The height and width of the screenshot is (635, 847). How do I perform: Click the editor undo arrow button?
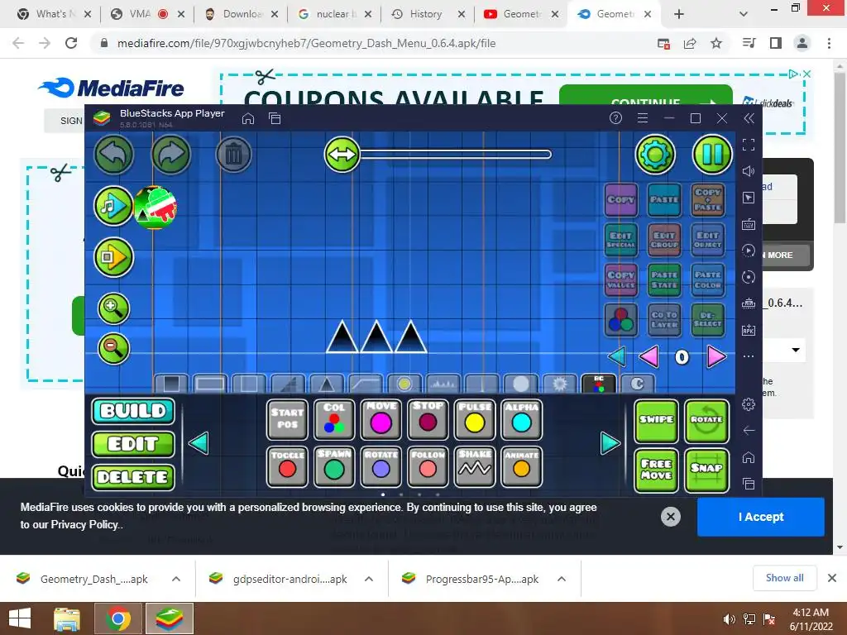(114, 155)
